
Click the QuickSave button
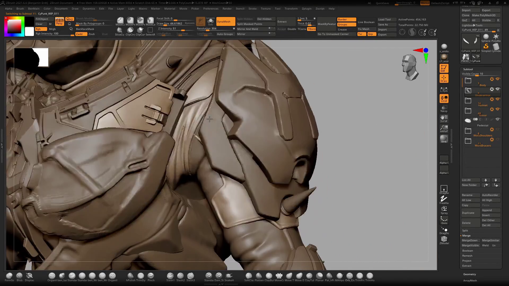pyautogui.click(x=382, y=3)
